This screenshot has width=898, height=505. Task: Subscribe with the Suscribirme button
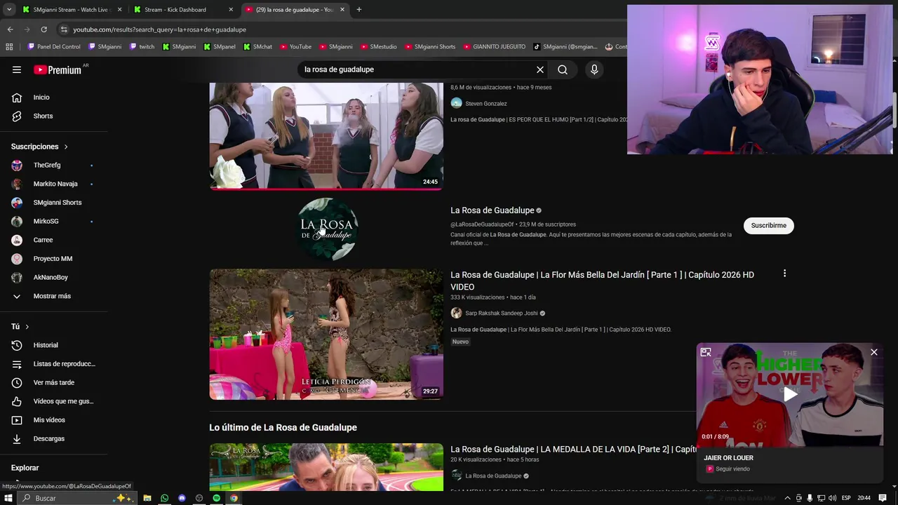click(x=768, y=225)
